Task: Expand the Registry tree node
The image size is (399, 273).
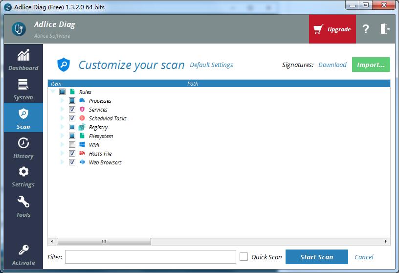Action: 63,127
